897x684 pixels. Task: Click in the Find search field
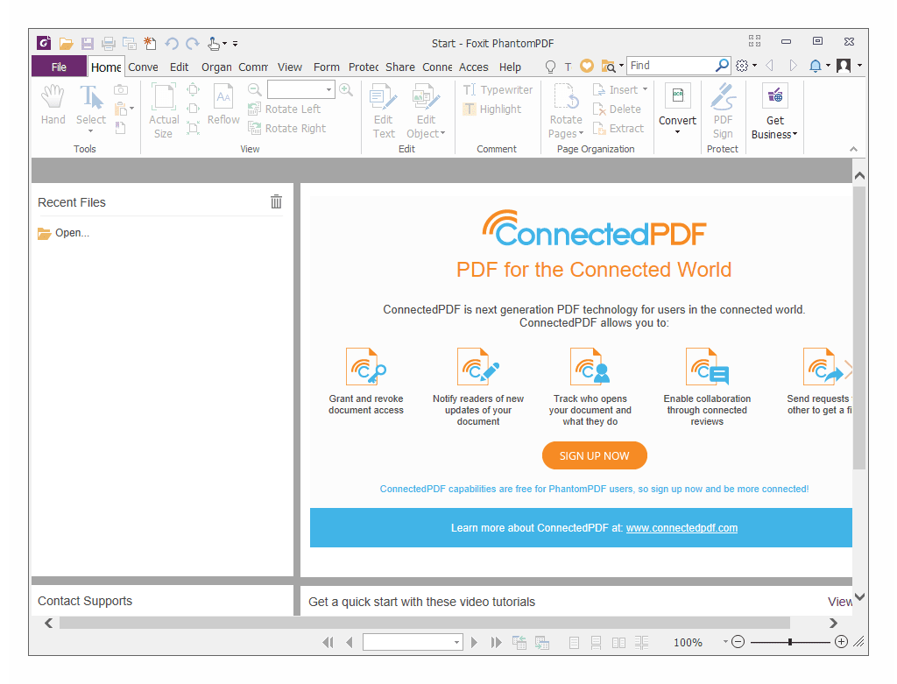coord(672,66)
